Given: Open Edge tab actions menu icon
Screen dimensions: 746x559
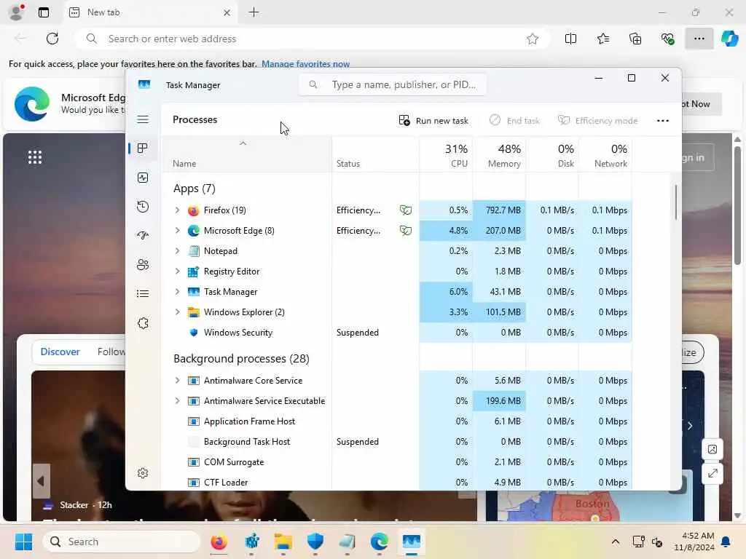Looking at the screenshot, I should click(x=43, y=12).
